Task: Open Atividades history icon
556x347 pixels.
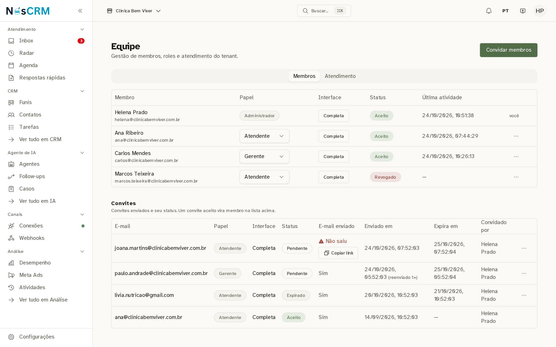Action: (x=11, y=288)
